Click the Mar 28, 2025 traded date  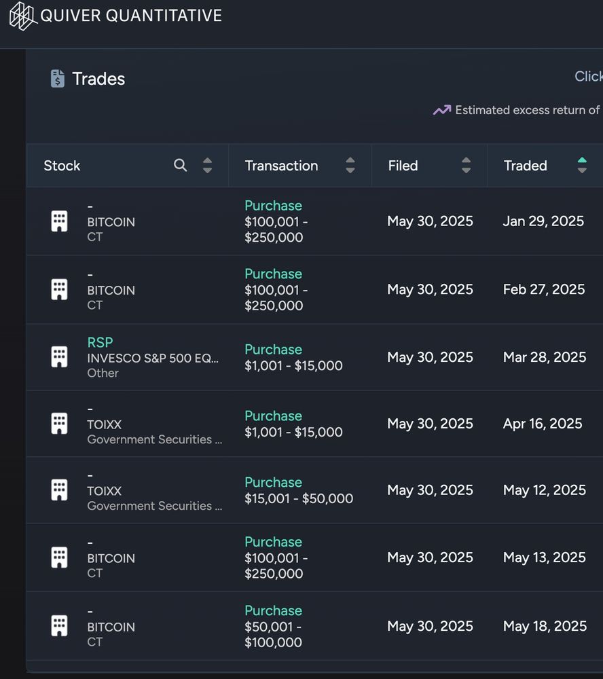coord(545,357)
